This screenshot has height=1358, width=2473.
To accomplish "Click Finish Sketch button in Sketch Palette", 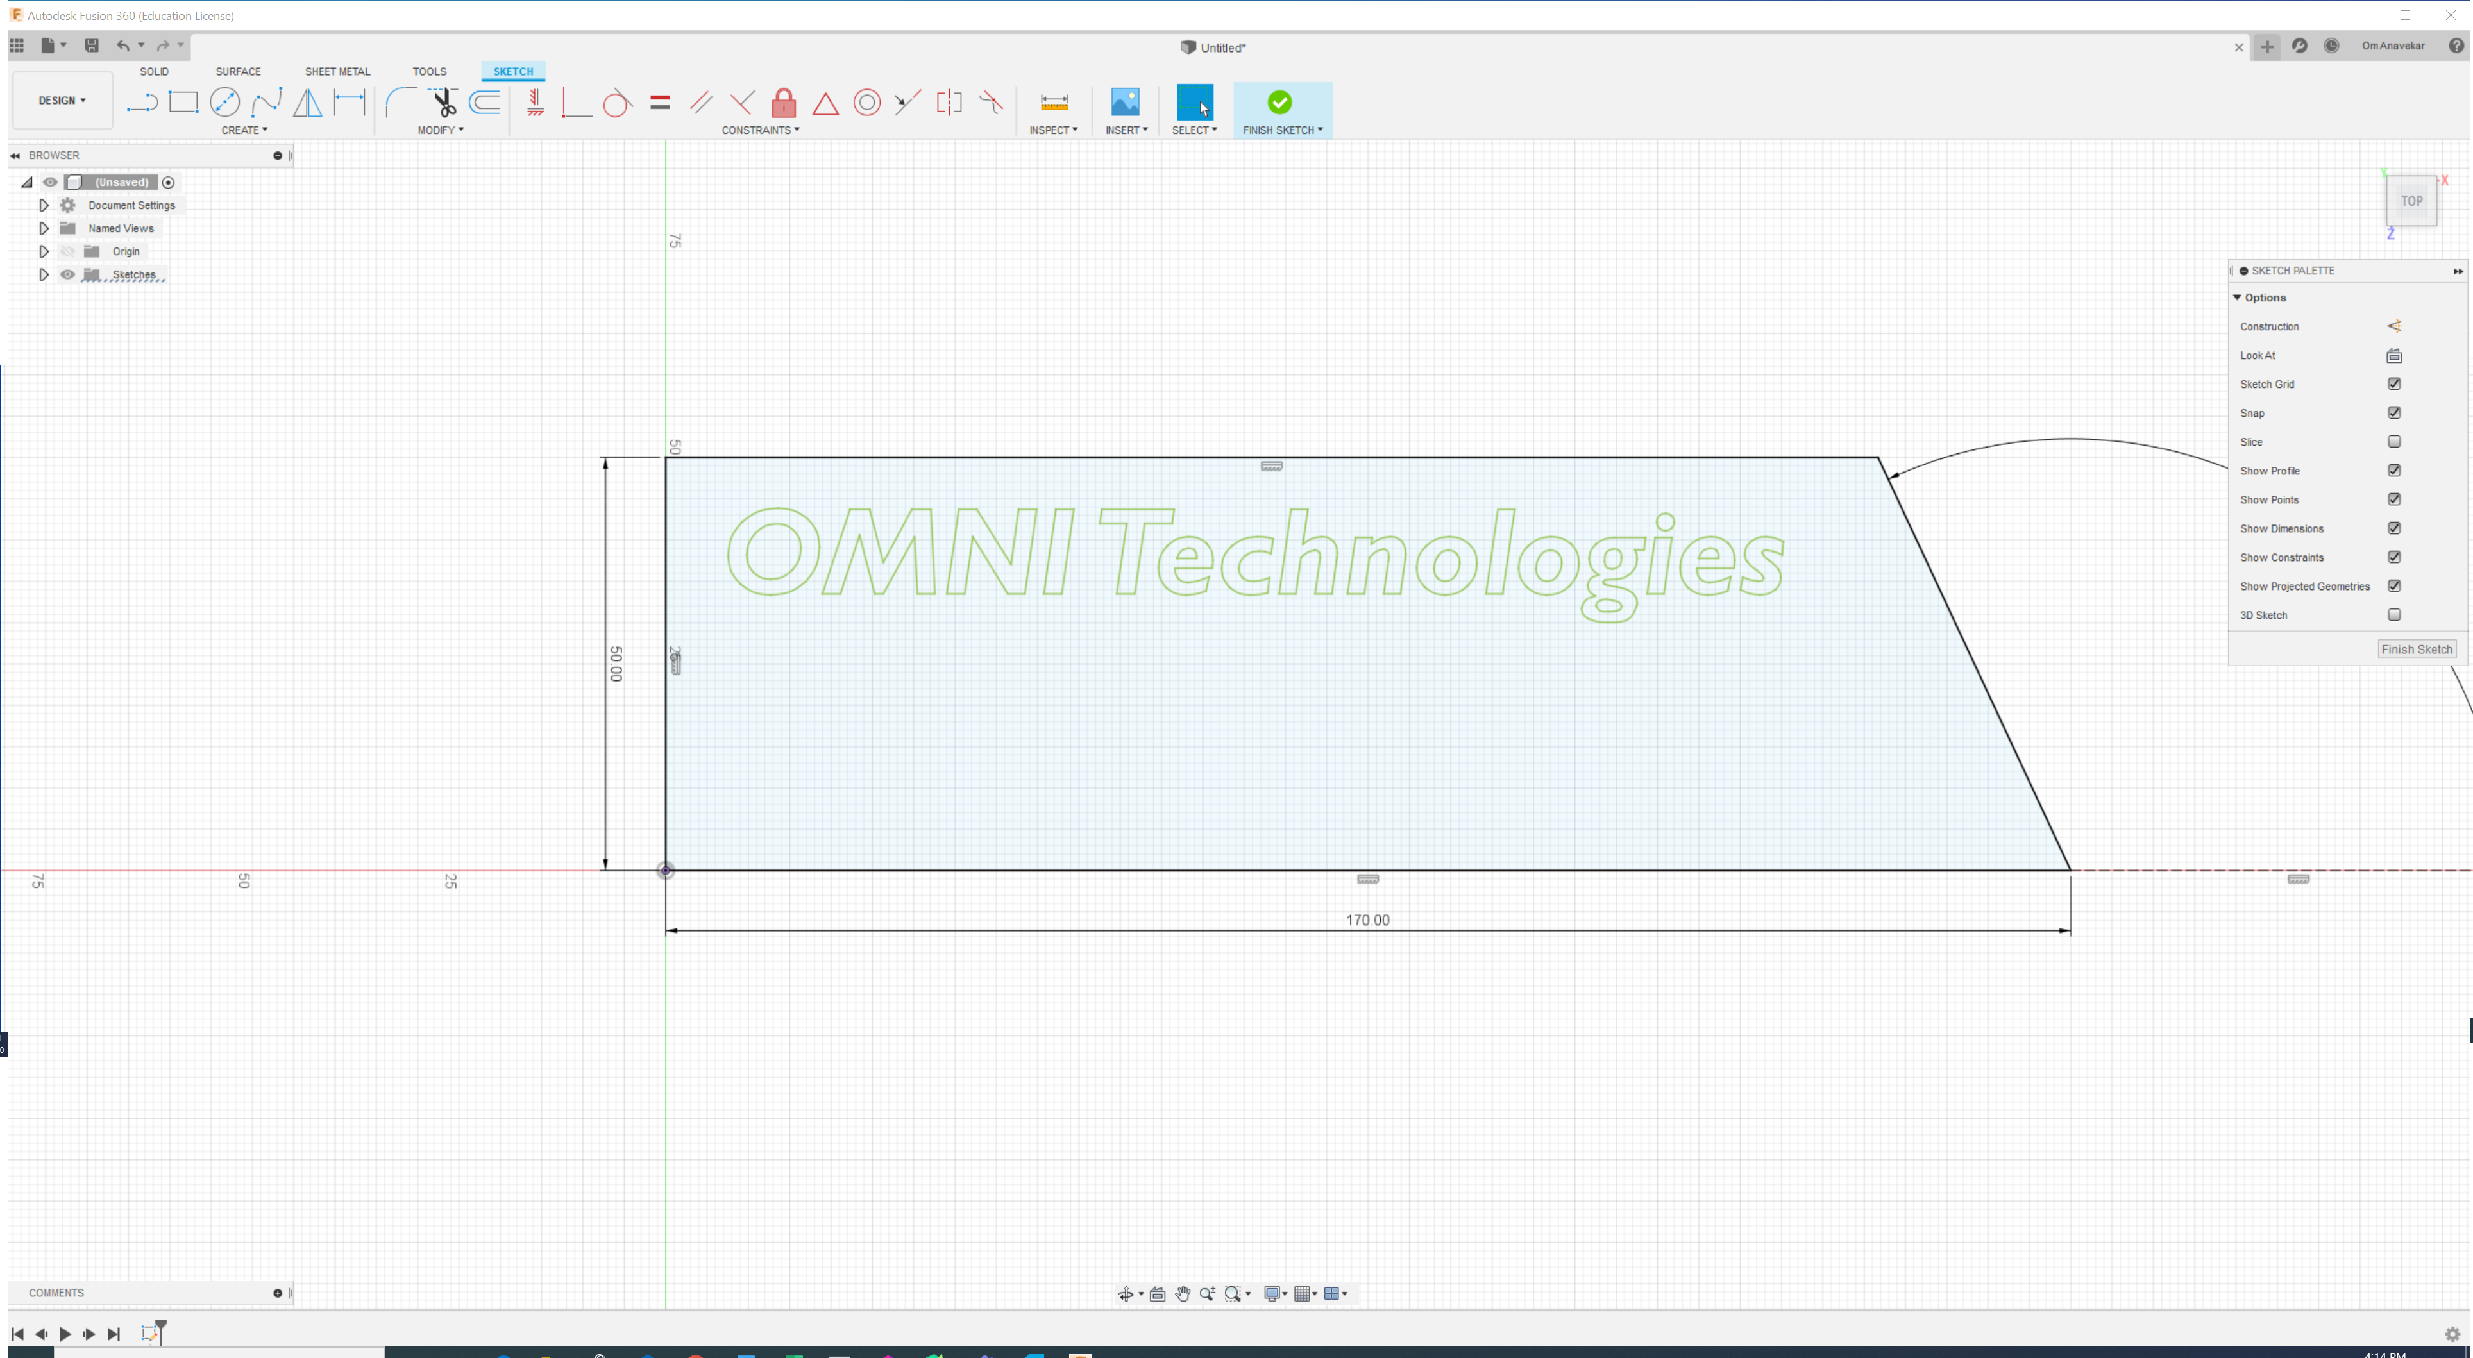I will pos(2417,650).
